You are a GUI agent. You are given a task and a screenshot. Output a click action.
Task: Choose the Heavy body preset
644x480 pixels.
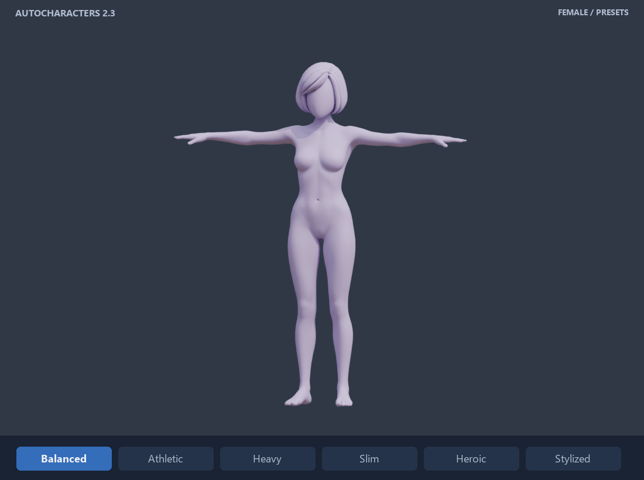(x=268, y=459)
